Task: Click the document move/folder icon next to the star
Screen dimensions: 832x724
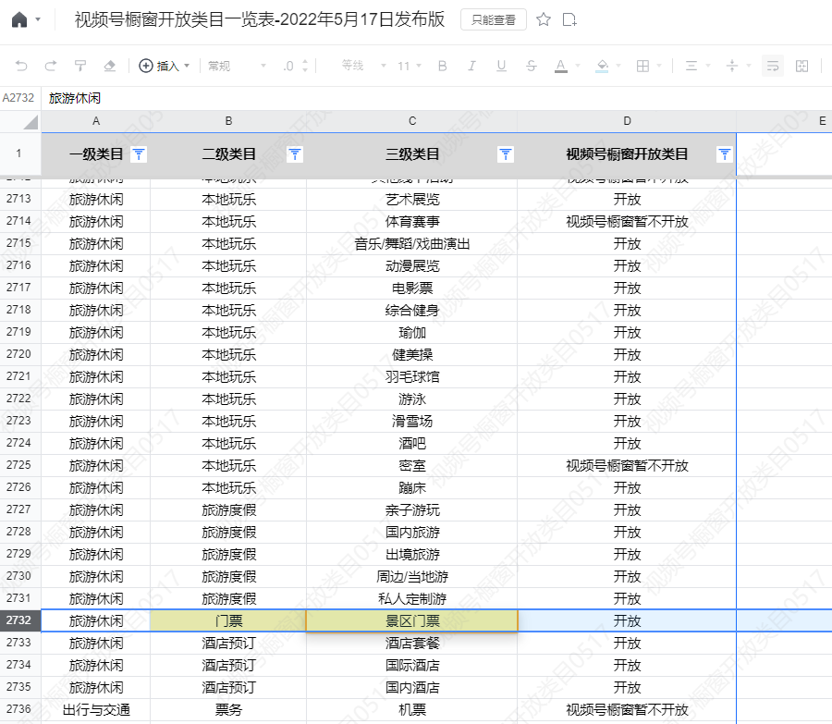Action: pos(569,19)
